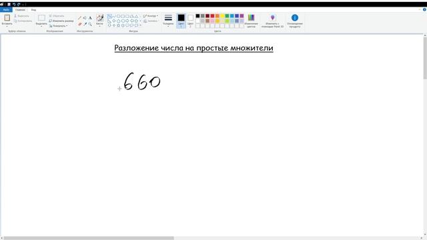Save via the quick access floppy icon
This screenshot has width=427, height=240.
pyautogui.click(x=9, y=5)
